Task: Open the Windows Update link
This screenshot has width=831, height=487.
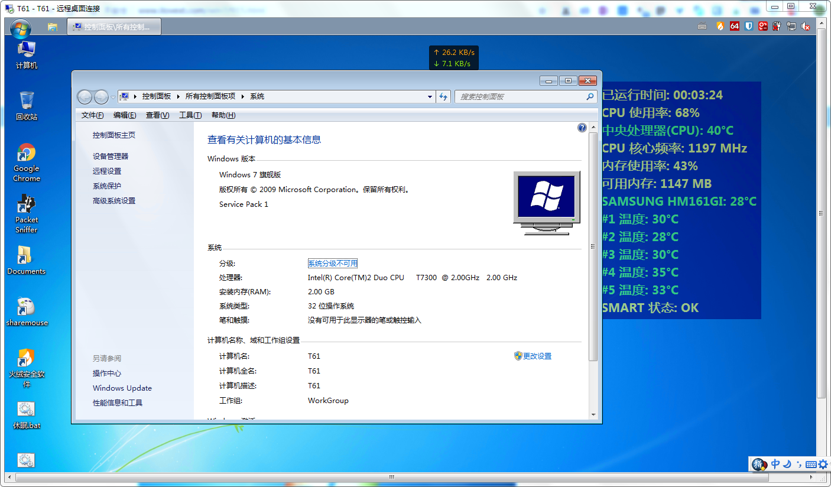Action: [122, 388]
